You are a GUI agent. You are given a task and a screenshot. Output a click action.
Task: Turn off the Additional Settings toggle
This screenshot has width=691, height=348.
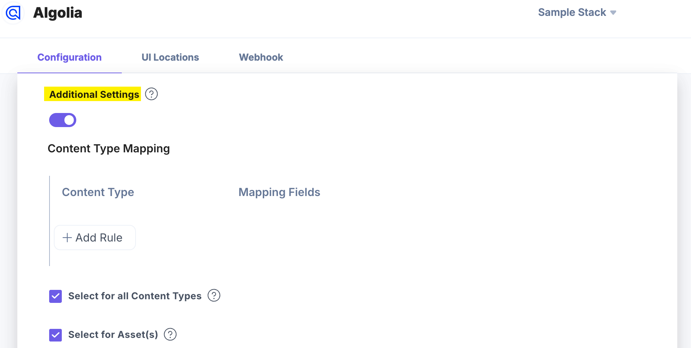click(x=63, y=120)
